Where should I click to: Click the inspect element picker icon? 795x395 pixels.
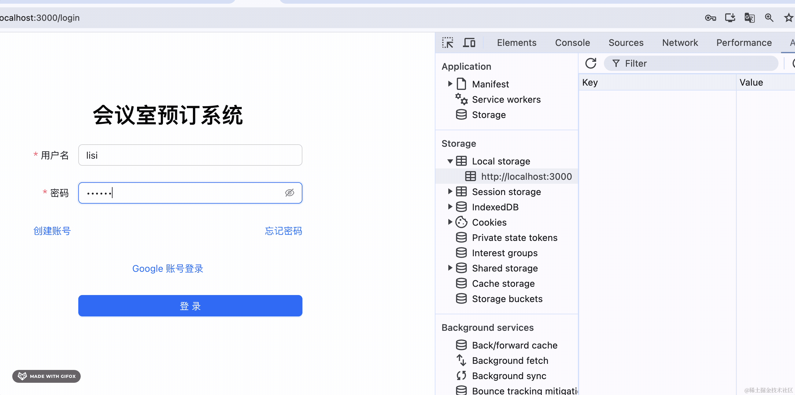pyautogui.click(x=448, y=42)
